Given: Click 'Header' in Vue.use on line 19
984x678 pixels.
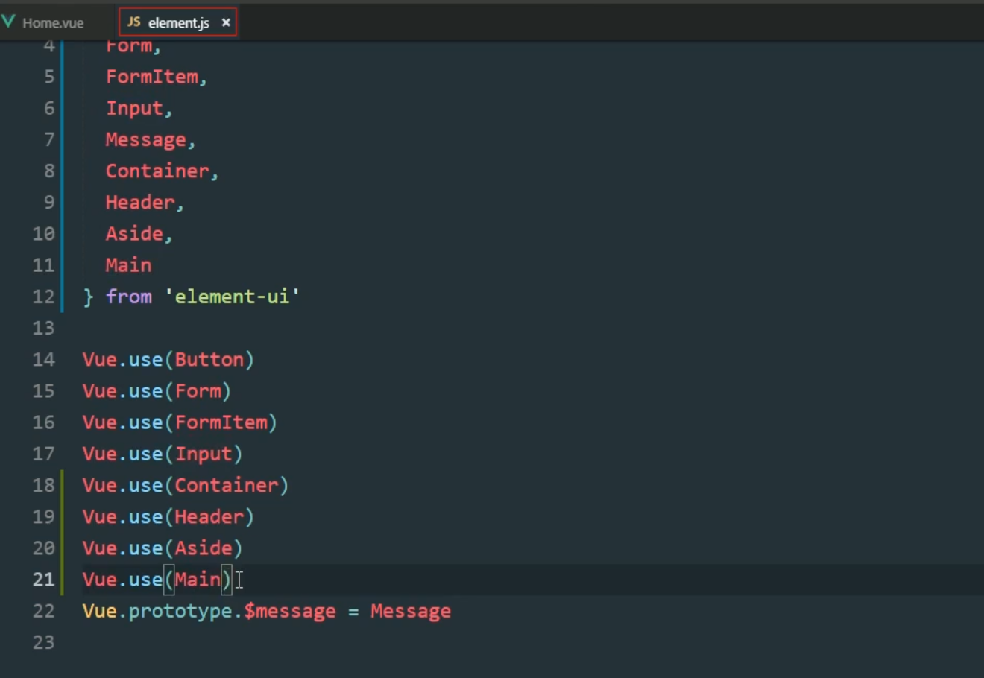Looking at the screenshot, I should click(x=209, y=516).
